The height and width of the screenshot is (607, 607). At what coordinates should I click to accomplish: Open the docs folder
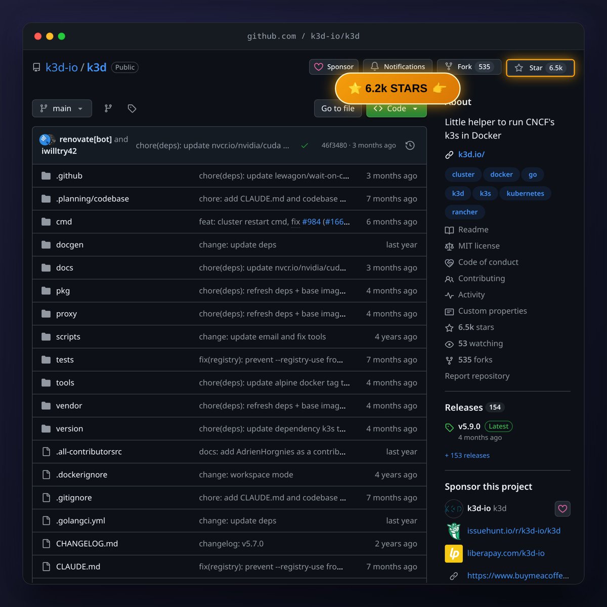click(x=65, y=268)
